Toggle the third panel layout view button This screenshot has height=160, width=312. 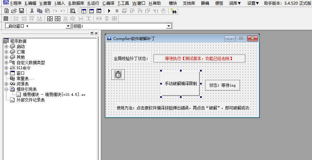(x=99, y=11)
